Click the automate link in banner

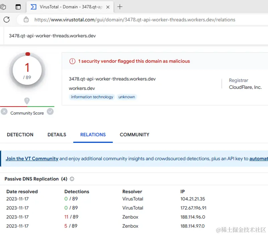[x=259, y=159]
